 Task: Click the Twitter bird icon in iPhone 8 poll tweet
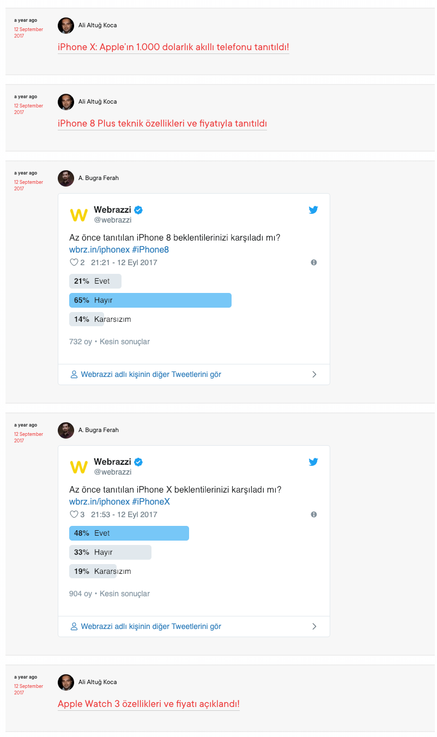click(313, 210)
